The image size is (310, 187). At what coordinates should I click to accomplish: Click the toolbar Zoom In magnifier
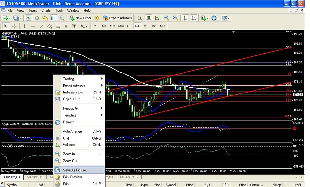point(167,18)
